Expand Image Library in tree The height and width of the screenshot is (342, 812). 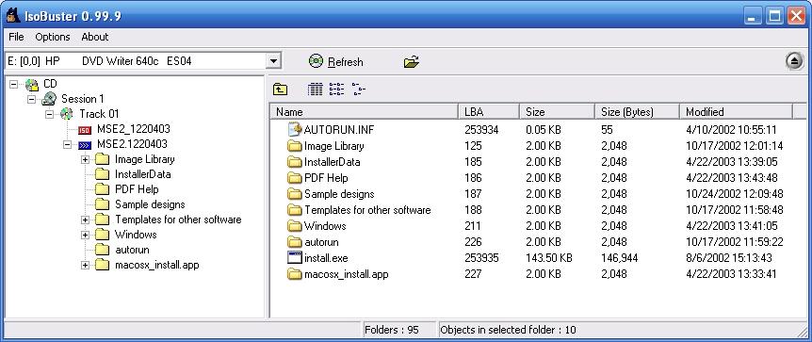click(x=85, y=159)
